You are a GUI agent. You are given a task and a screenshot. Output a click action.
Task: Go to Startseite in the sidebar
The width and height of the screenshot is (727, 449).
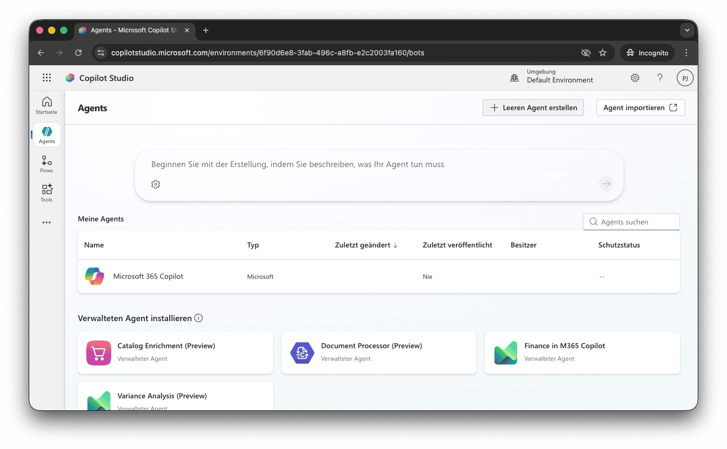click(46, 105)
